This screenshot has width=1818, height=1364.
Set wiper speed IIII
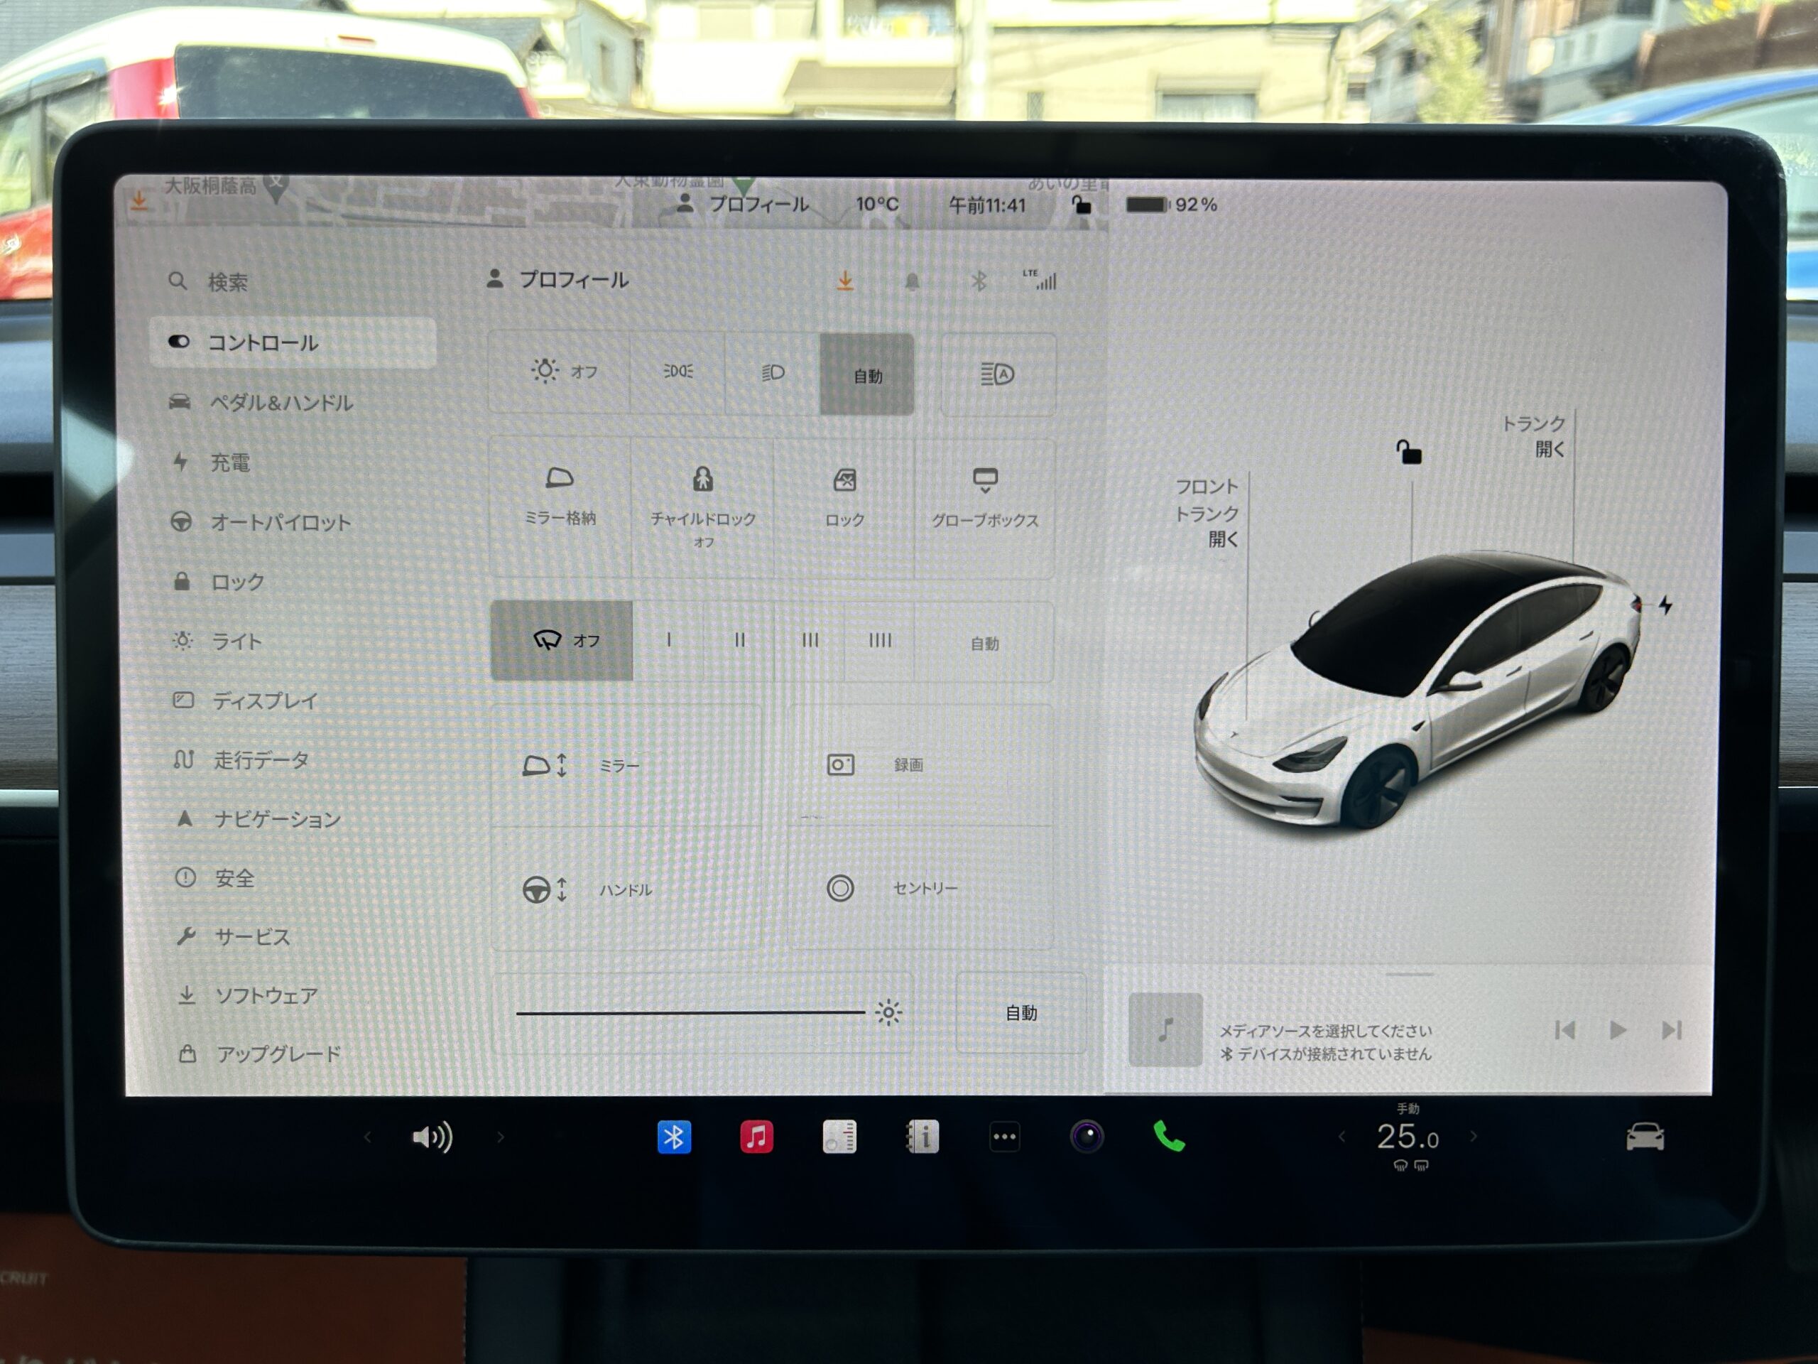point(879,639)
